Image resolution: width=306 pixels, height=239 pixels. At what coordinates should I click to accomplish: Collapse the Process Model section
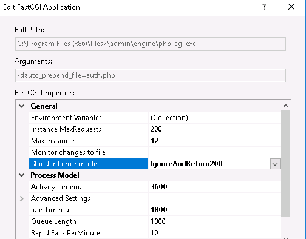point(22,175)
